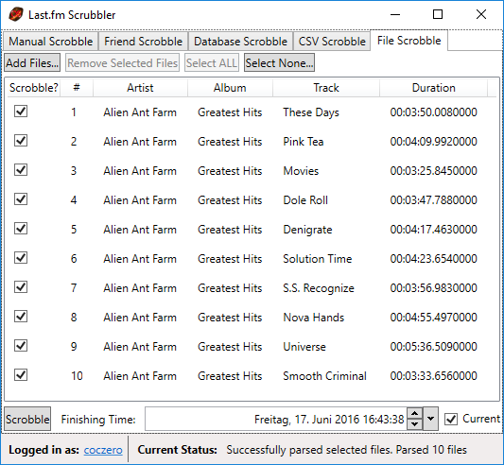Sort by the Artist column header
The width and height of the screenshot is (504, 465).
(x=140, y=88)
